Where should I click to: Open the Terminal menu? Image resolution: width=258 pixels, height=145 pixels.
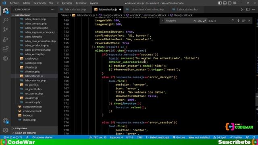pos(81,3)
